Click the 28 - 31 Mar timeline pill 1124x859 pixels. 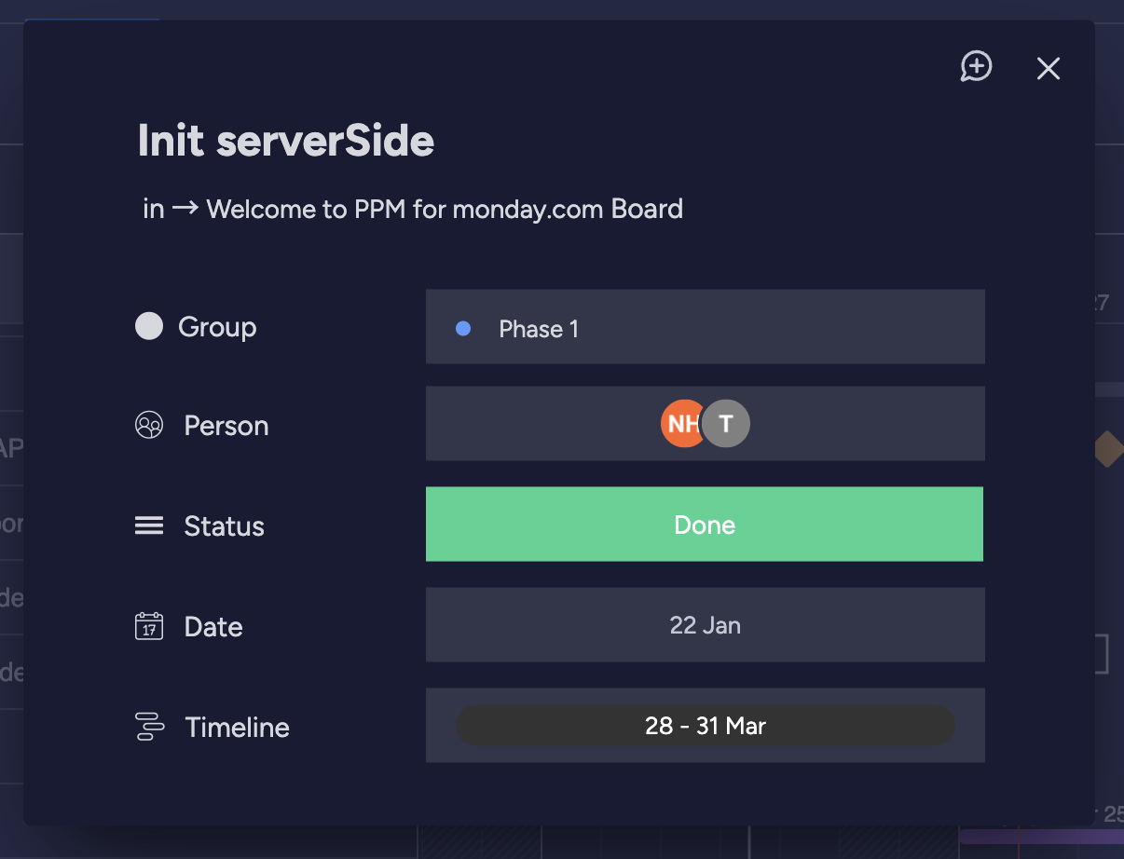705,726
